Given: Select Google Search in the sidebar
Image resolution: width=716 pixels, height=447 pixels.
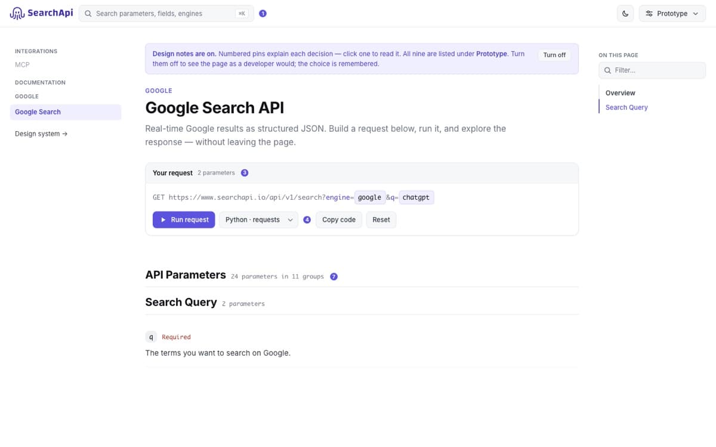Looking at the screenshot, I should (66, 112).
